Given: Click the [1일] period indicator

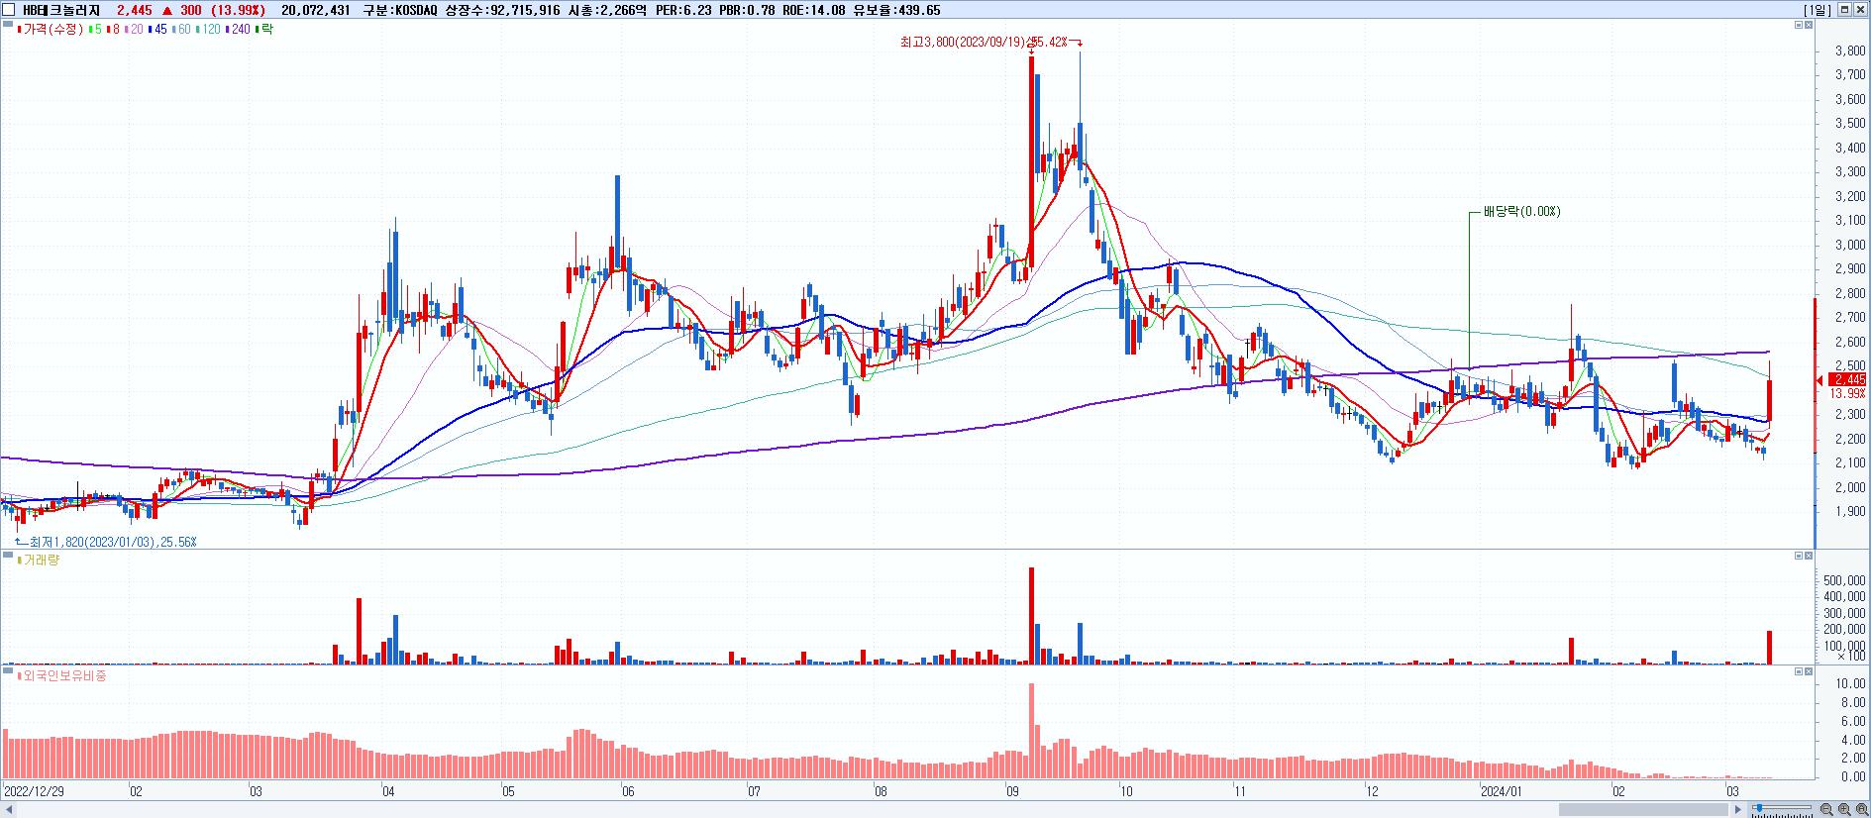Looking at the screenshot, I should click(x=1818, y=10).
